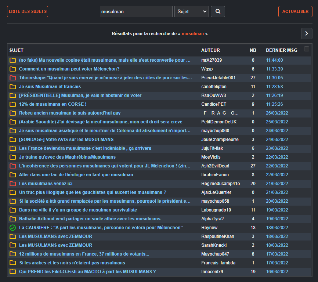
Task: Open the Sujet search type dropdown
Action: [x=191, y=11]
